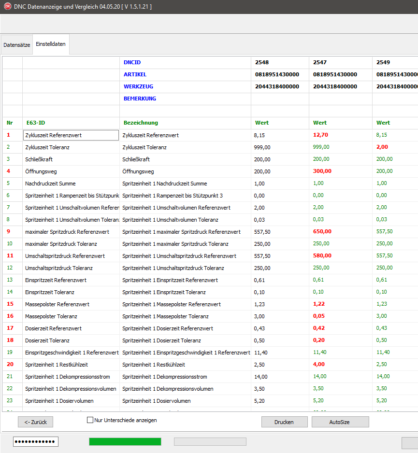Select DNCID value 2549
This screenshot has height=453, width=418.
383,62
